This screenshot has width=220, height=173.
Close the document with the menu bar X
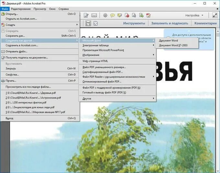pos(217,9)
